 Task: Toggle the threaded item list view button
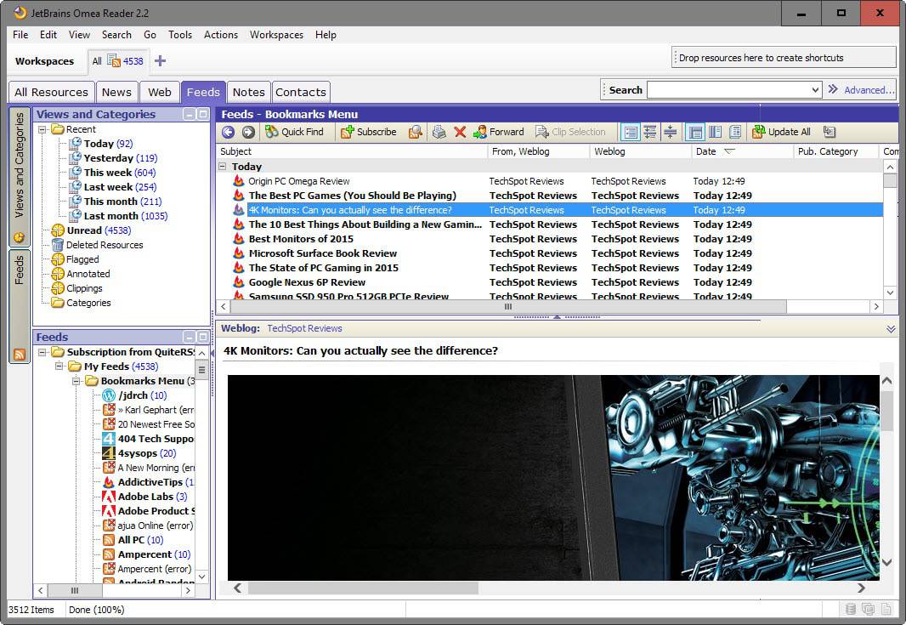click(x=650, y=133)
